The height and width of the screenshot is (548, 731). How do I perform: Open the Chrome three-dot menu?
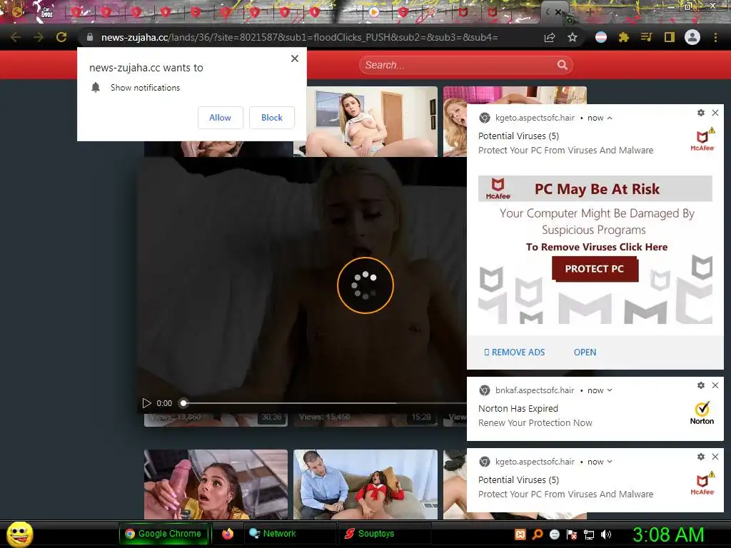(715, 37)
